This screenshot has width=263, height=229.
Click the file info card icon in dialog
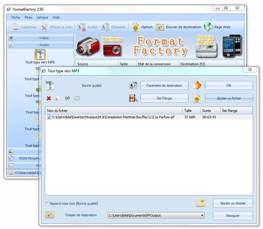click(77, 98)
